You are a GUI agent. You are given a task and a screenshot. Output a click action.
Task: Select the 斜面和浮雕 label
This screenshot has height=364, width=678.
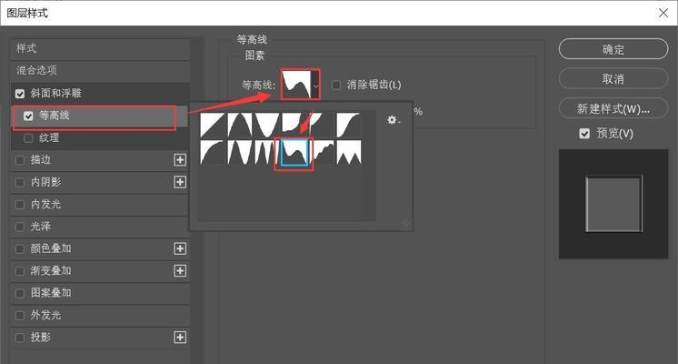tap(55, 93)
